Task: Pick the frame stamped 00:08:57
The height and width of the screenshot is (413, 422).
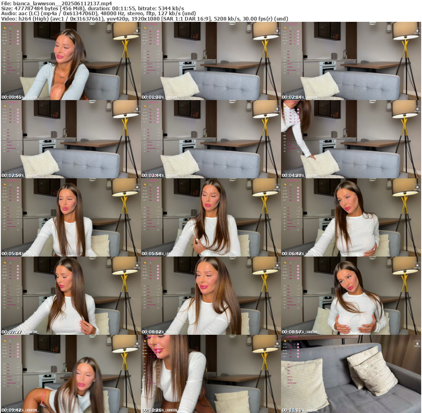Action: (x=351, y=296)
